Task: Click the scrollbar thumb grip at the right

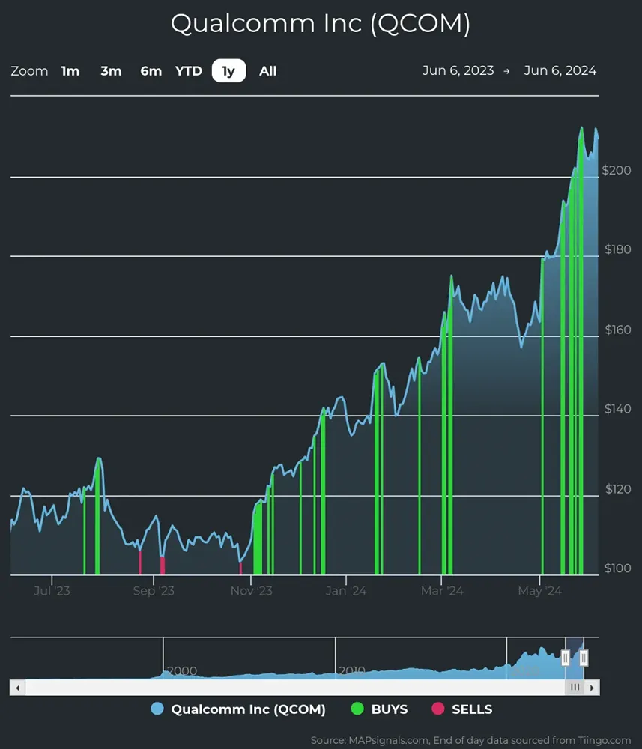Action: coord(575,688)
